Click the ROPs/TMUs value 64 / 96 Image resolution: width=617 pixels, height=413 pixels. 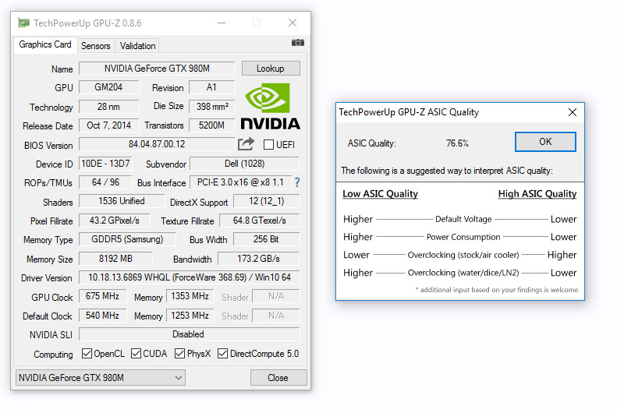click(x=105, y=182)
